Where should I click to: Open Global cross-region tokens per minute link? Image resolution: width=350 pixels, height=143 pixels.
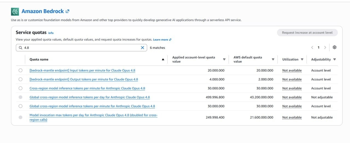coord(92,106)
